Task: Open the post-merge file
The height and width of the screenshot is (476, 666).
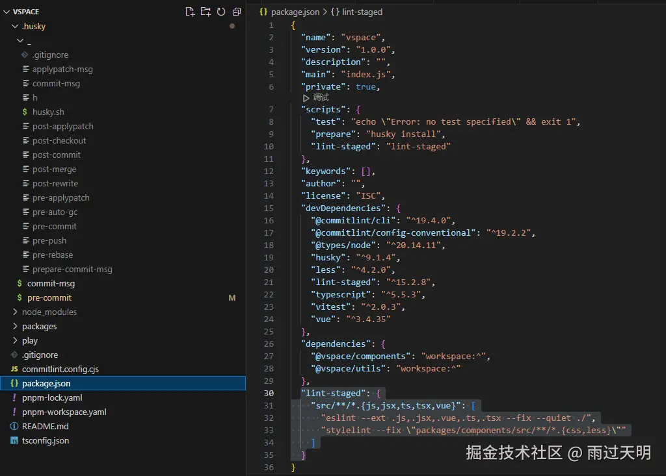Action: pos(55,169)
